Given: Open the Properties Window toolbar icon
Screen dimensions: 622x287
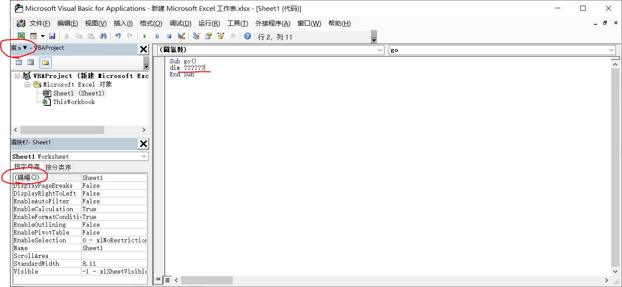Looking at the screenshot, I should tap(208, 36).
